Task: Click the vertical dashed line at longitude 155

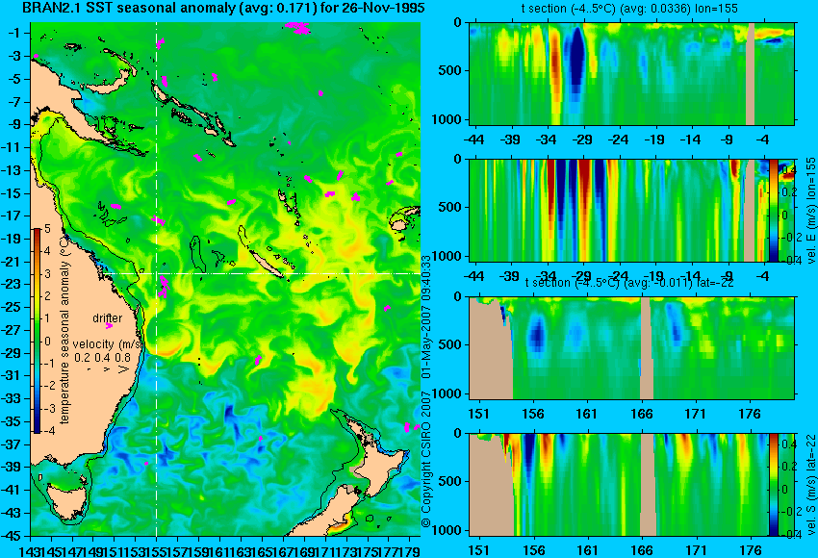Action: pyautogui.click(x=156, y=279)
